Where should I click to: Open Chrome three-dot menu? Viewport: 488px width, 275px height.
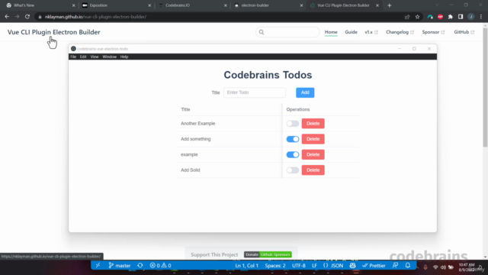point(481,17)
